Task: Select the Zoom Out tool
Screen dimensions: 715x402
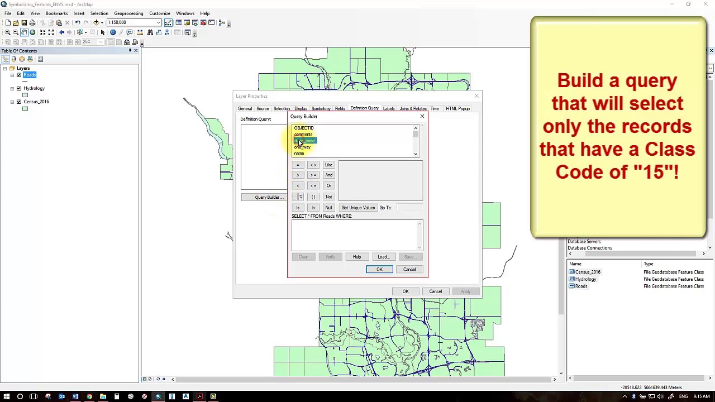Action: click(x=16, y=32)
